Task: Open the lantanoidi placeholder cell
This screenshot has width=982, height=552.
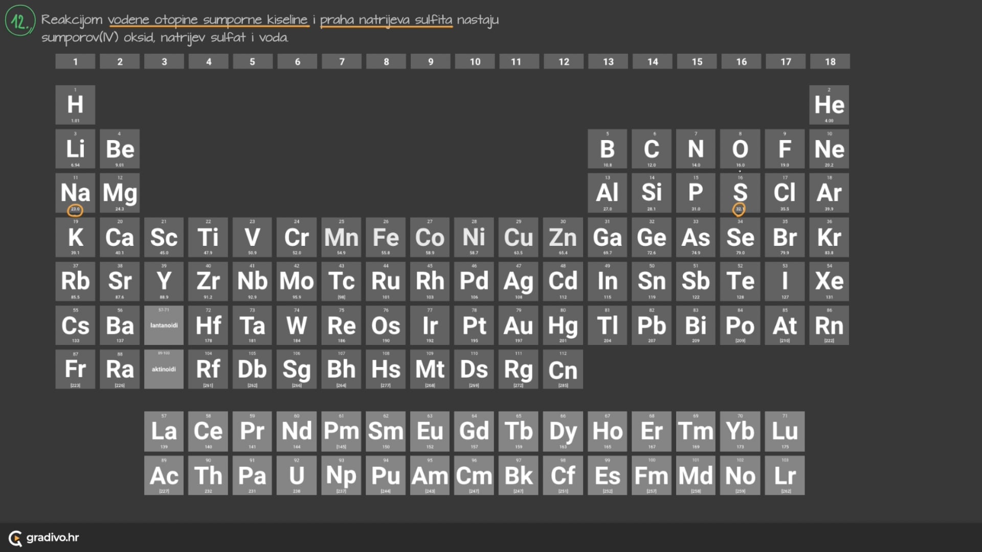Action: pyautogui.click(x=164, y=326)
